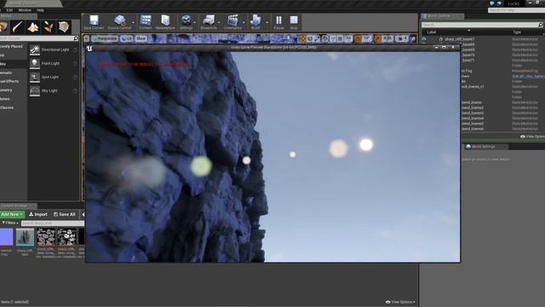Open the Perspective view mode dropdown

click(x=105, y=38)
